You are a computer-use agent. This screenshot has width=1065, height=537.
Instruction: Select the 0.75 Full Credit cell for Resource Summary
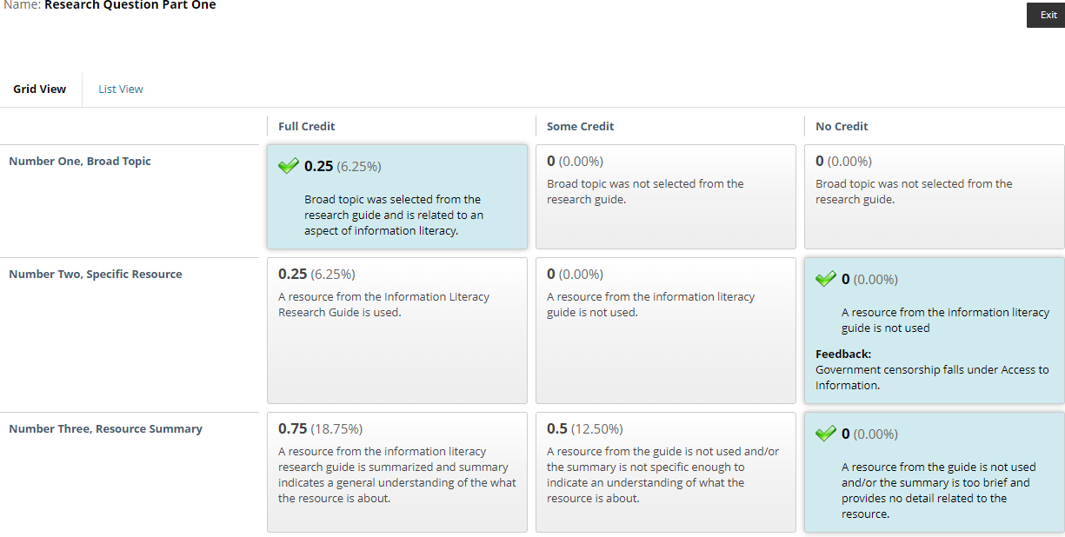pyautogui.click(x=397, y=472)
